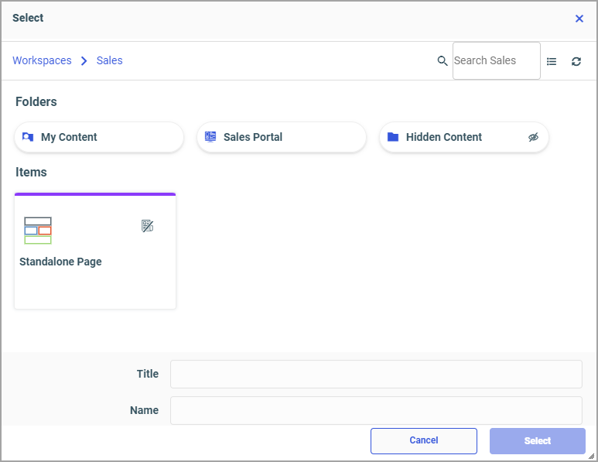598x462 pixels.
Task: Click the search magnifier icon
Action: [x=443, y=61]
